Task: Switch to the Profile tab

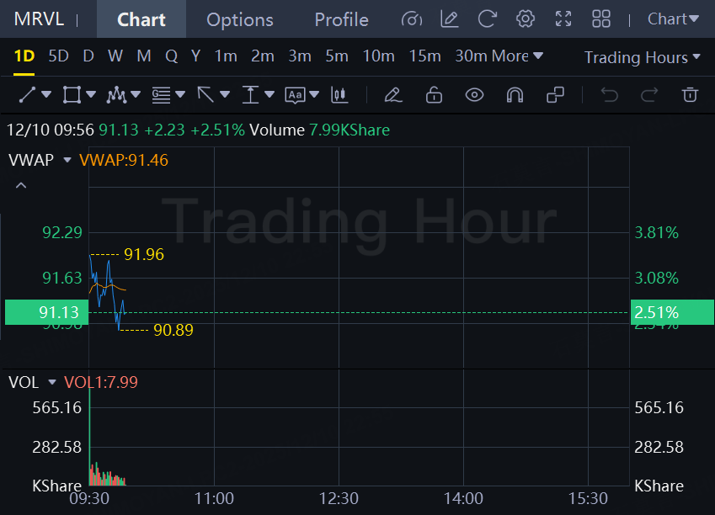Action: (341, 19)
